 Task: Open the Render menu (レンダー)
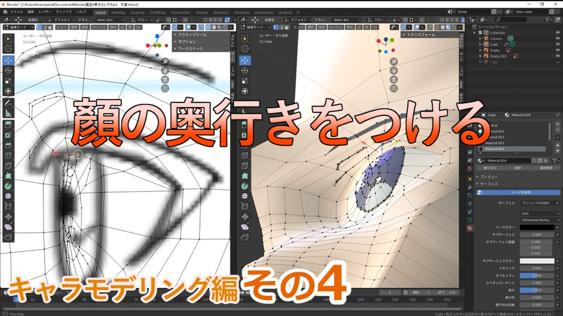tap(45, 12)
